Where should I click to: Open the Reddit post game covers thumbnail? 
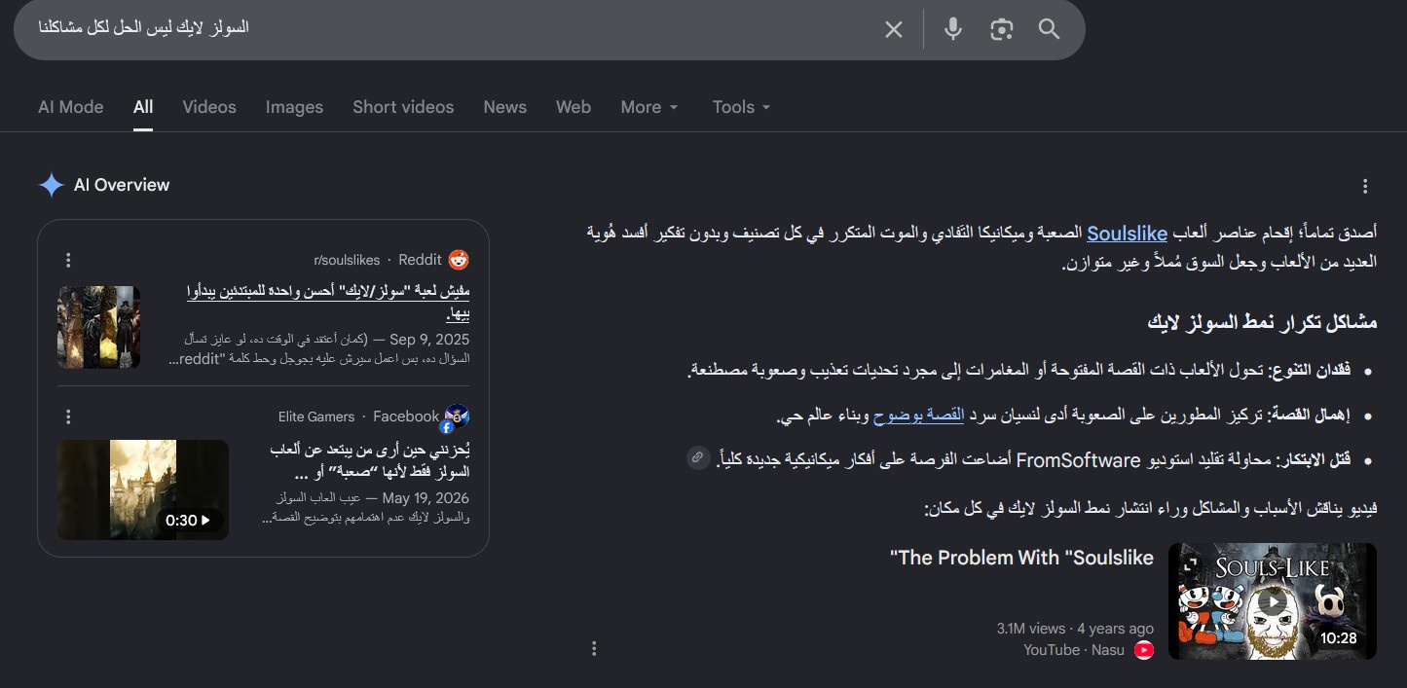pyautogui.click(x=98, y=327)
